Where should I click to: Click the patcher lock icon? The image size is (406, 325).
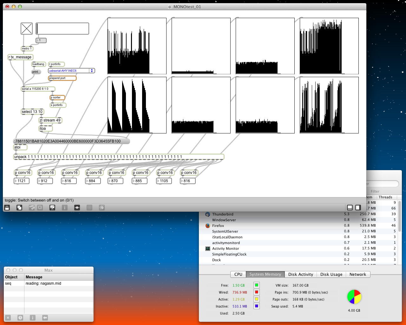[x=7, y=208]
